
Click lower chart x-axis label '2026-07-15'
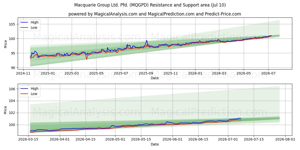pos(254,140)
